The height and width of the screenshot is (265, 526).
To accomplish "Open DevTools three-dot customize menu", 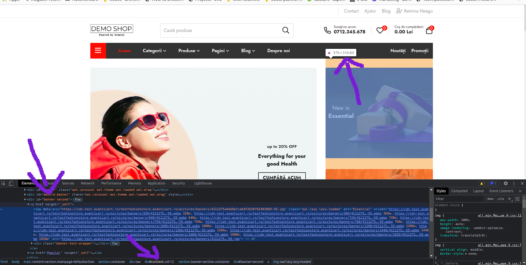I will click(x=514, y=183).
